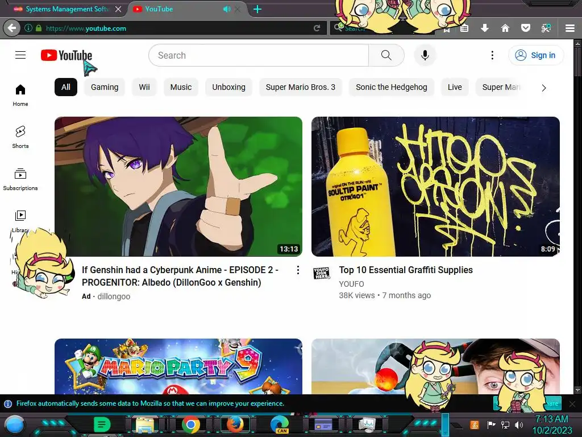Open the bookmarks list icon
This screenshot has width=582, height=437.
pos(464,28)
